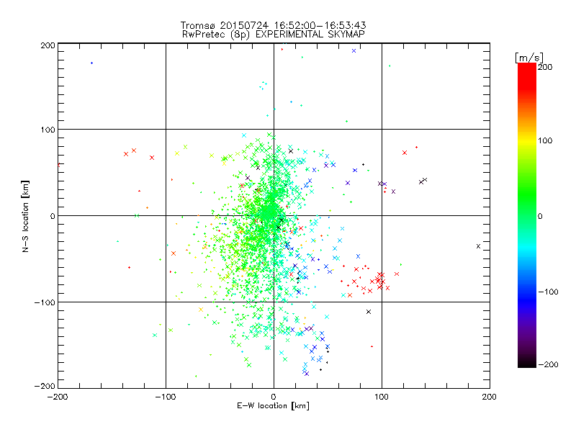Click the N-S axis tick label '-100'

pyautogui.click(x=45, y=302)
